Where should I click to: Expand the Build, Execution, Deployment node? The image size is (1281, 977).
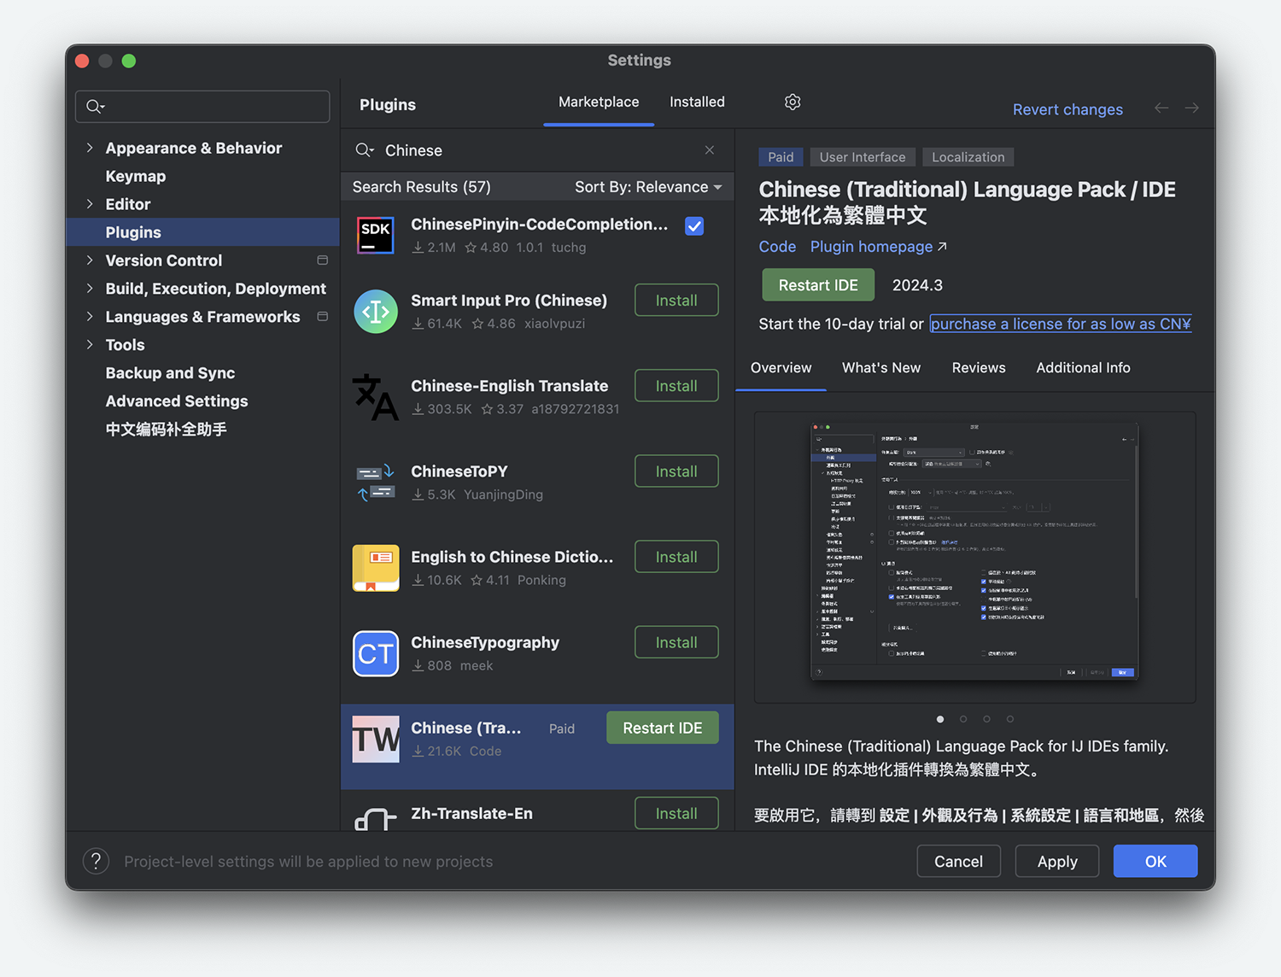(90, 289)
